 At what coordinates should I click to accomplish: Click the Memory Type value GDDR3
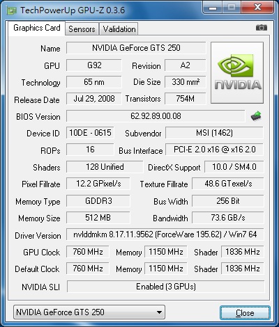click(98, 201)
